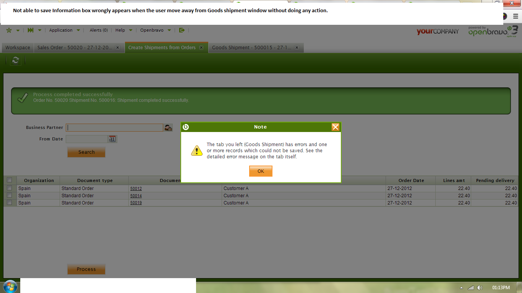Viewport: 522px width, 293px height.
Task: Close the Goods Shipment 500015 tab
Action: click(297, 48)
